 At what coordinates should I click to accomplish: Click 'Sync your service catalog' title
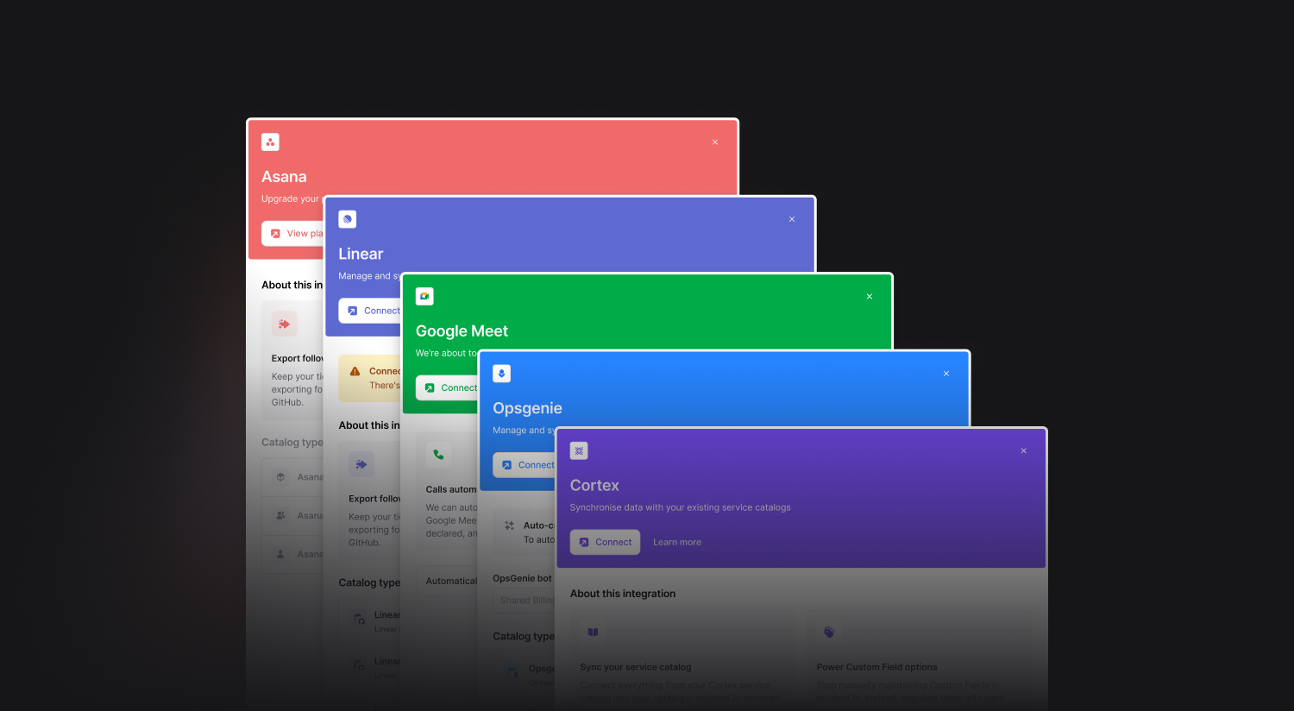[636, 667]
